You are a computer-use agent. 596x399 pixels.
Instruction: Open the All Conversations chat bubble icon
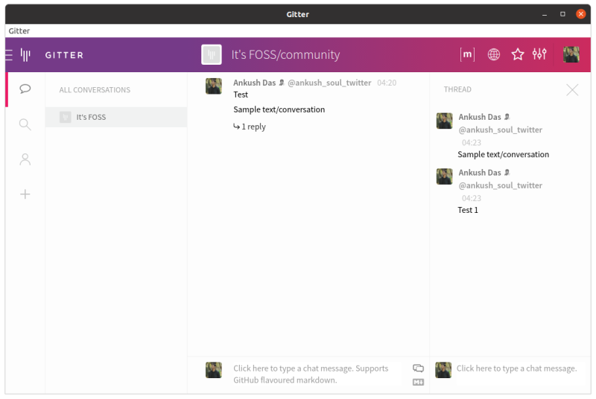(25, 89)
